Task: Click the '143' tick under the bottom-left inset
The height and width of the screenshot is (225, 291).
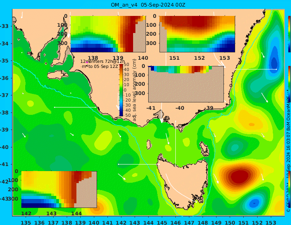Action: coord(51,213)
